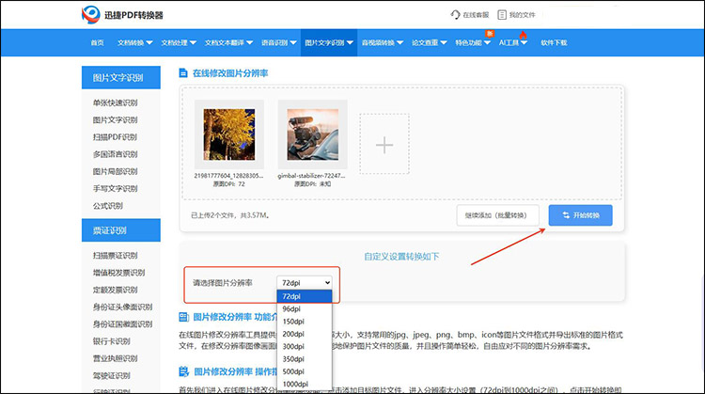Expand the 语音识别 menu
Screen dimensions: 705x394
tap(279, 42)
